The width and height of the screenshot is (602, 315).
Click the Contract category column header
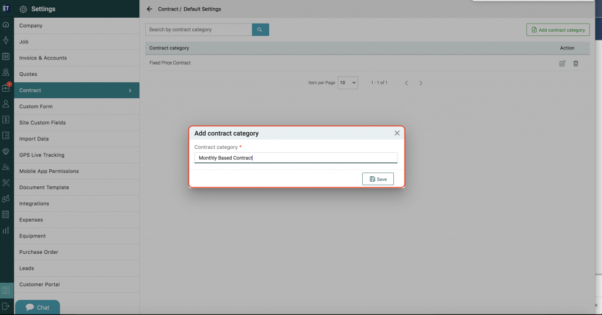pyautogui.click(x=169, y=48)
